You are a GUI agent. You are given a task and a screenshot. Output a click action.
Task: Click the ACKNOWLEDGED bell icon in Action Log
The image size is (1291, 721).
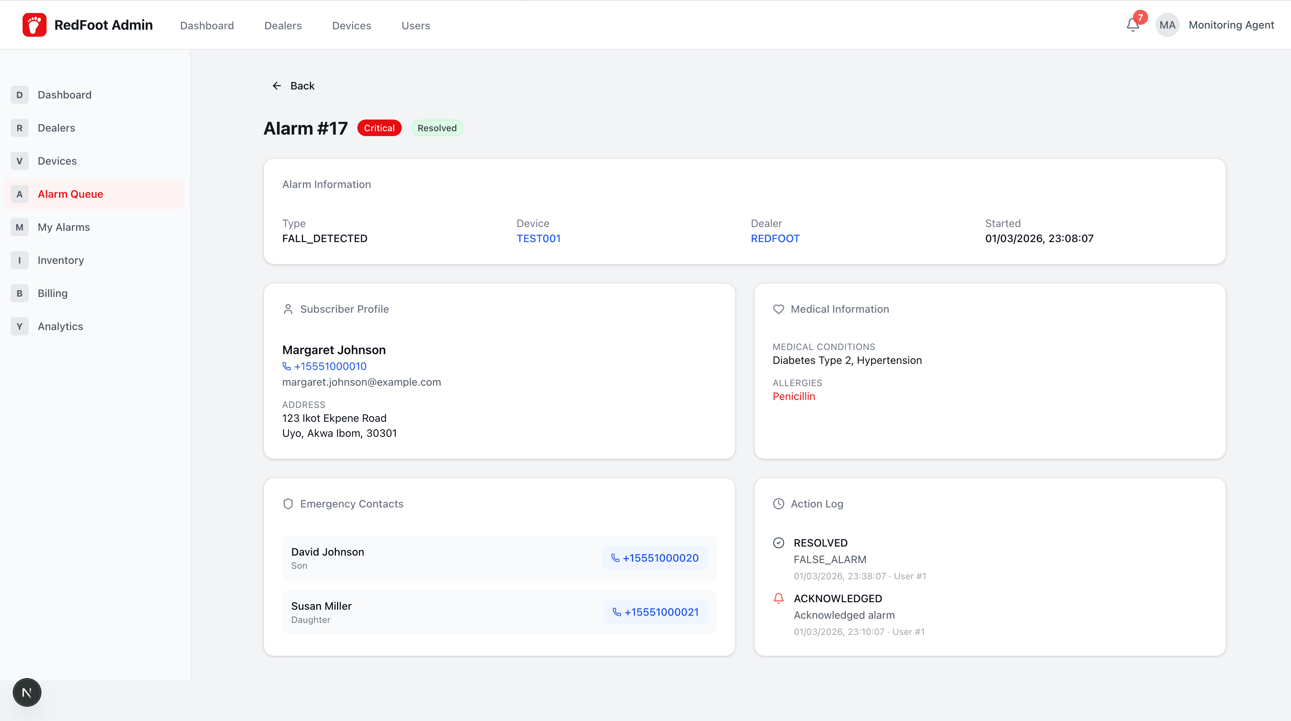778,598
